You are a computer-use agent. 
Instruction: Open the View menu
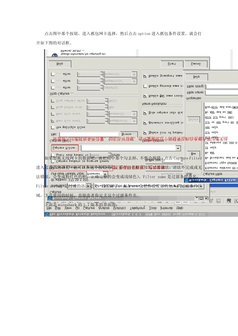(x=68, y=208)
